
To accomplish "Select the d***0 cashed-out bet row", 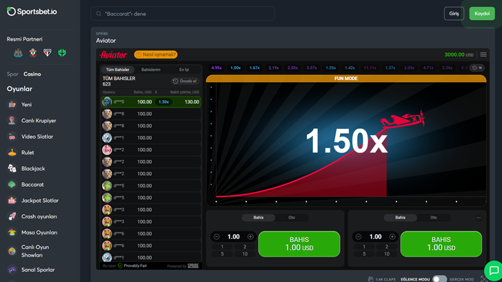I will point(151,102).
